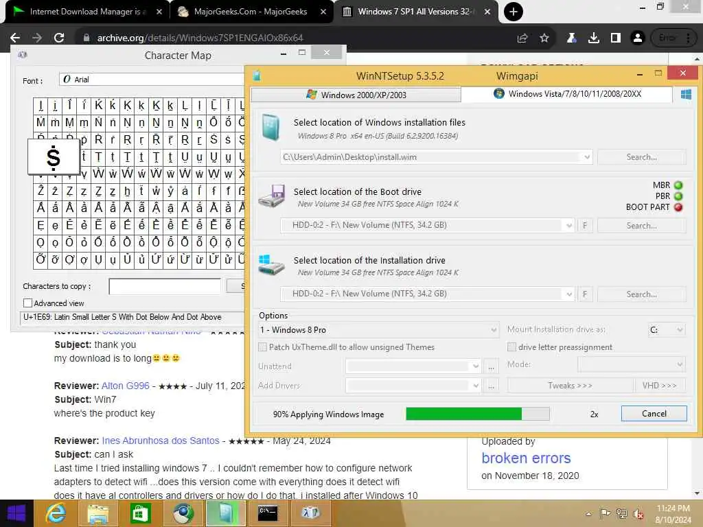The image size is (703, 527).
Task: Click the muted volume tray icon
Action: click(638, 514)
